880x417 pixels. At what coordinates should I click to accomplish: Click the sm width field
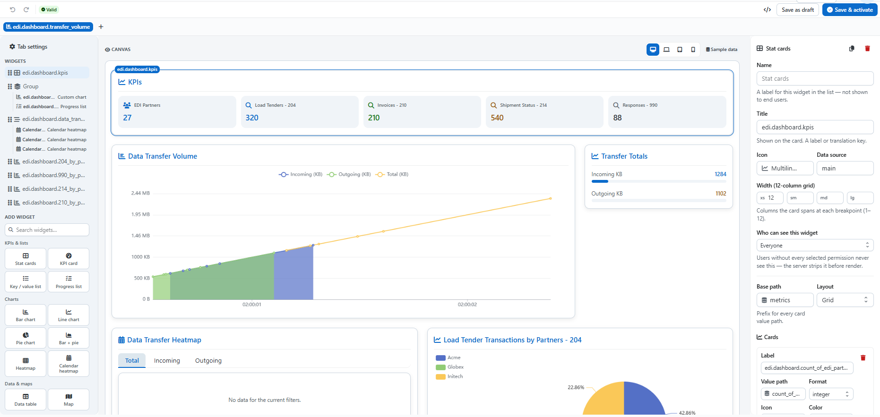click(800, 198)
